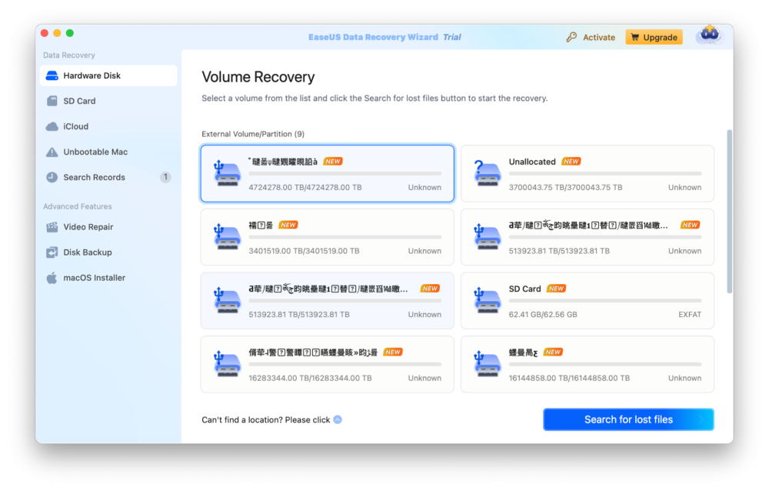Select the 3401519.00 TB volume card
This screenshot has height=491, width=769.
[327, 237]
